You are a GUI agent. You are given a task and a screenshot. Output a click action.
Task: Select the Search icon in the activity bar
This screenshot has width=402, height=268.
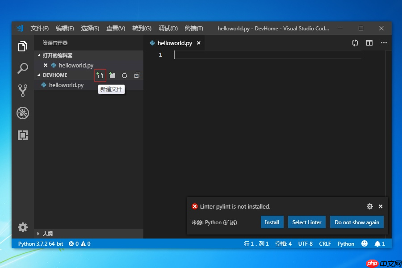click(x=23, y=68)
